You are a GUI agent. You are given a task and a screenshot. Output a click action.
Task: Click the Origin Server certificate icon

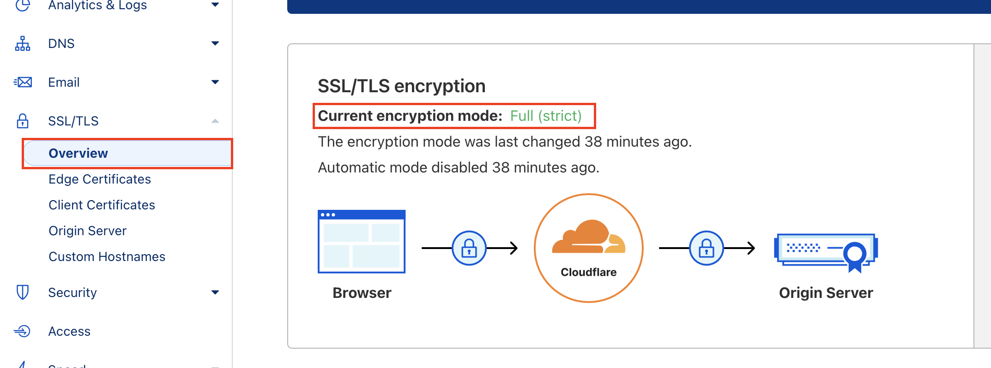click(826, 252)
